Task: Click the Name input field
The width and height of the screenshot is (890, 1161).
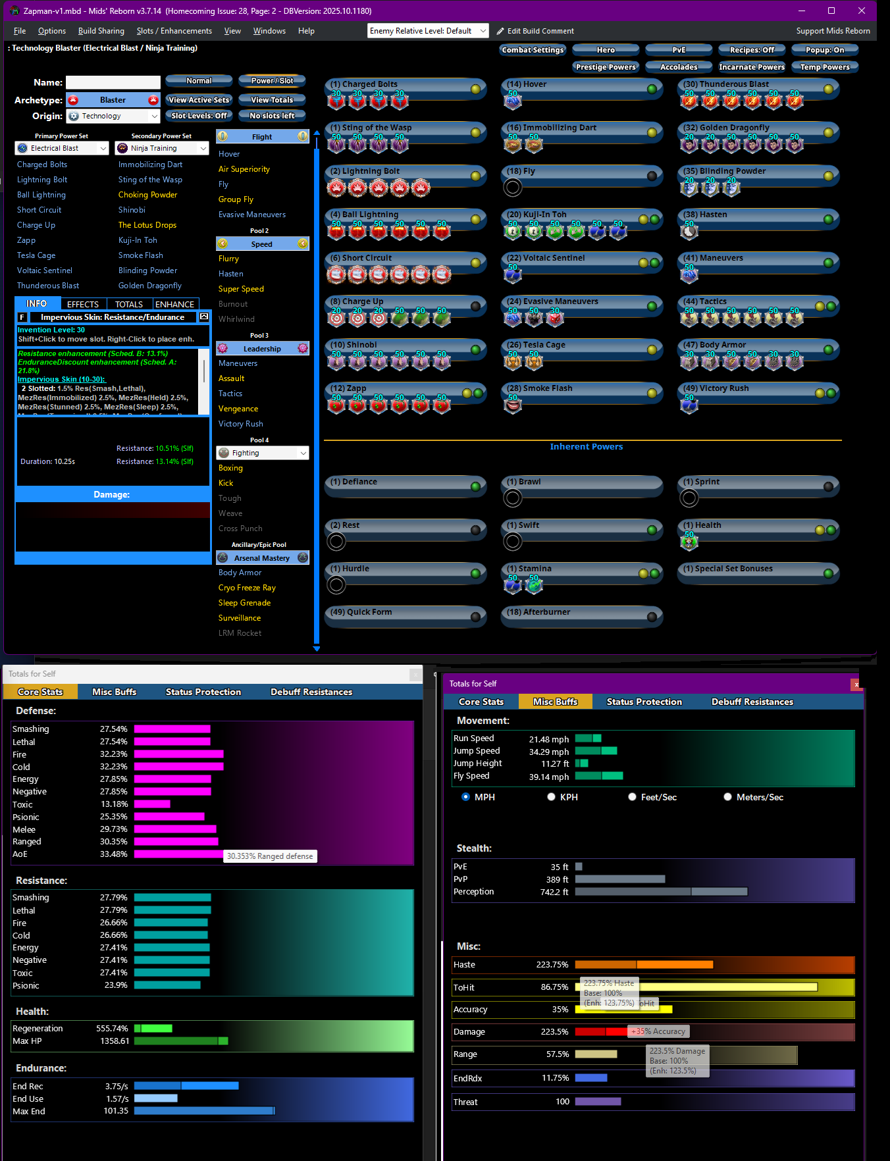Action: pyautogui.click(x=113, y=82)
